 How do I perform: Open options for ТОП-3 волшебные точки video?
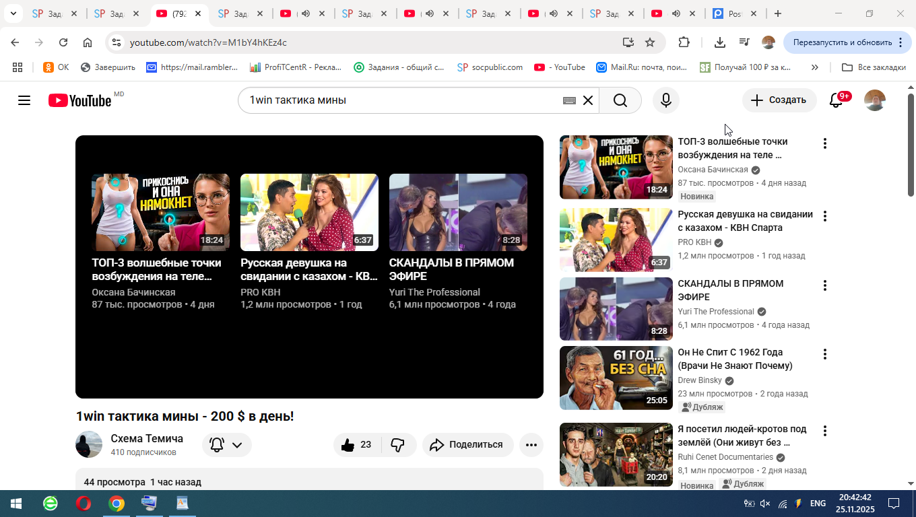(824, 143)
